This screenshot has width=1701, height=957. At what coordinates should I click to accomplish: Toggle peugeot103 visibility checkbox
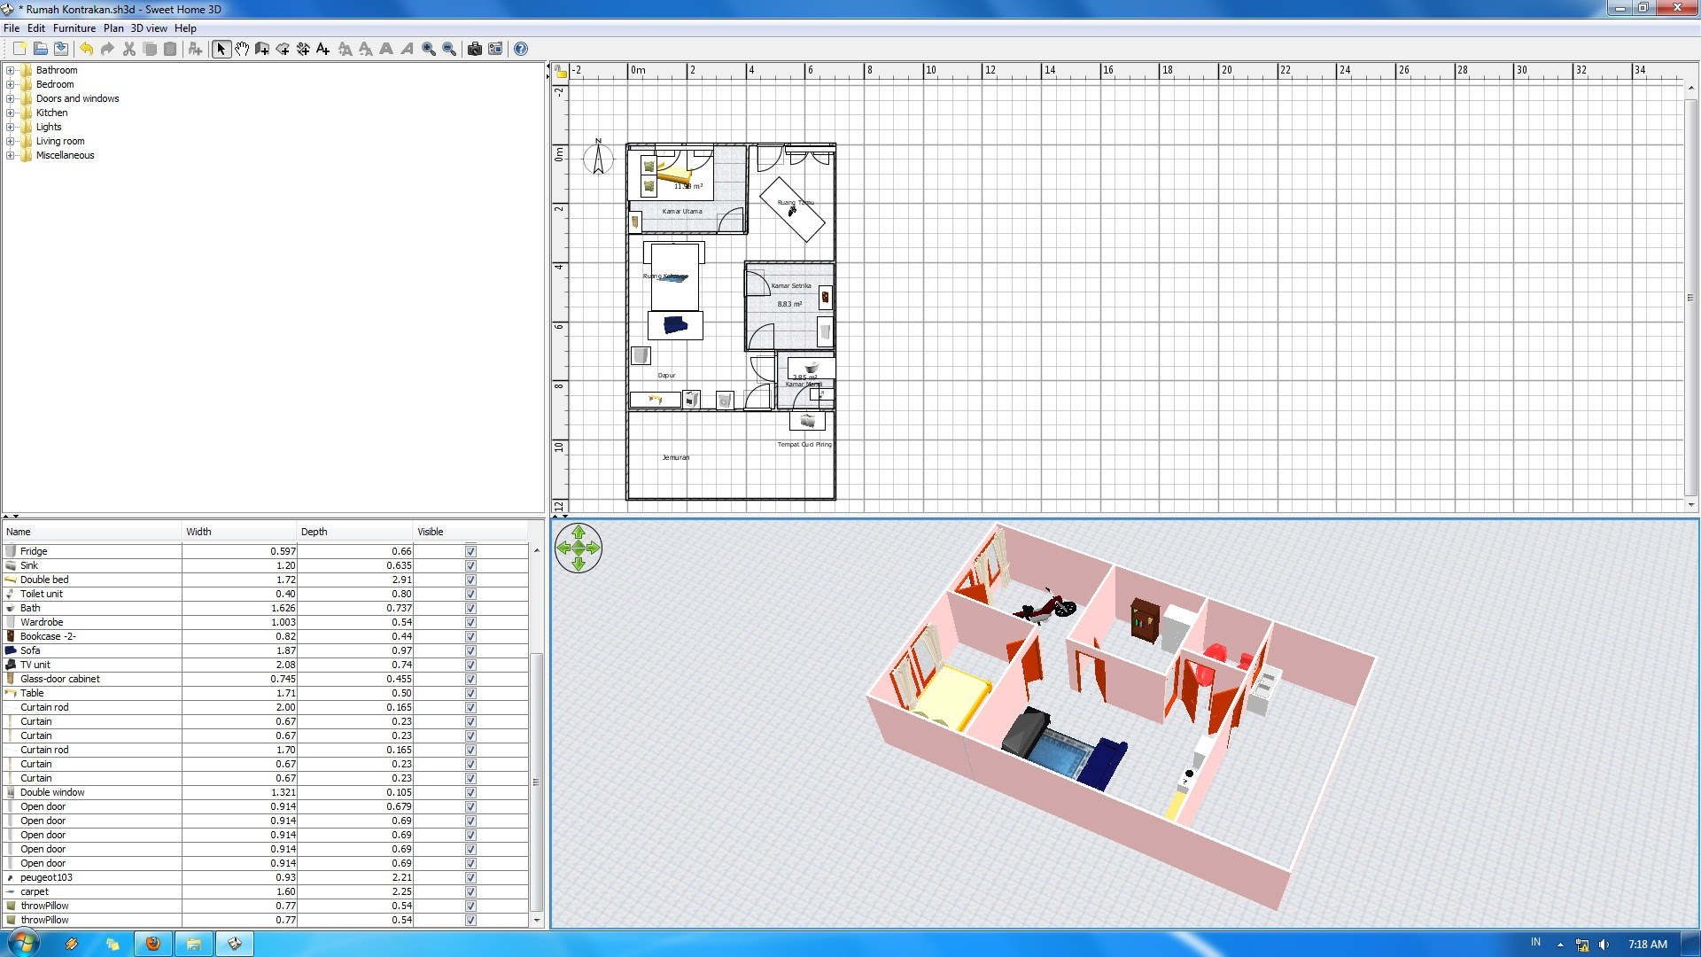[x=470, y=877]
